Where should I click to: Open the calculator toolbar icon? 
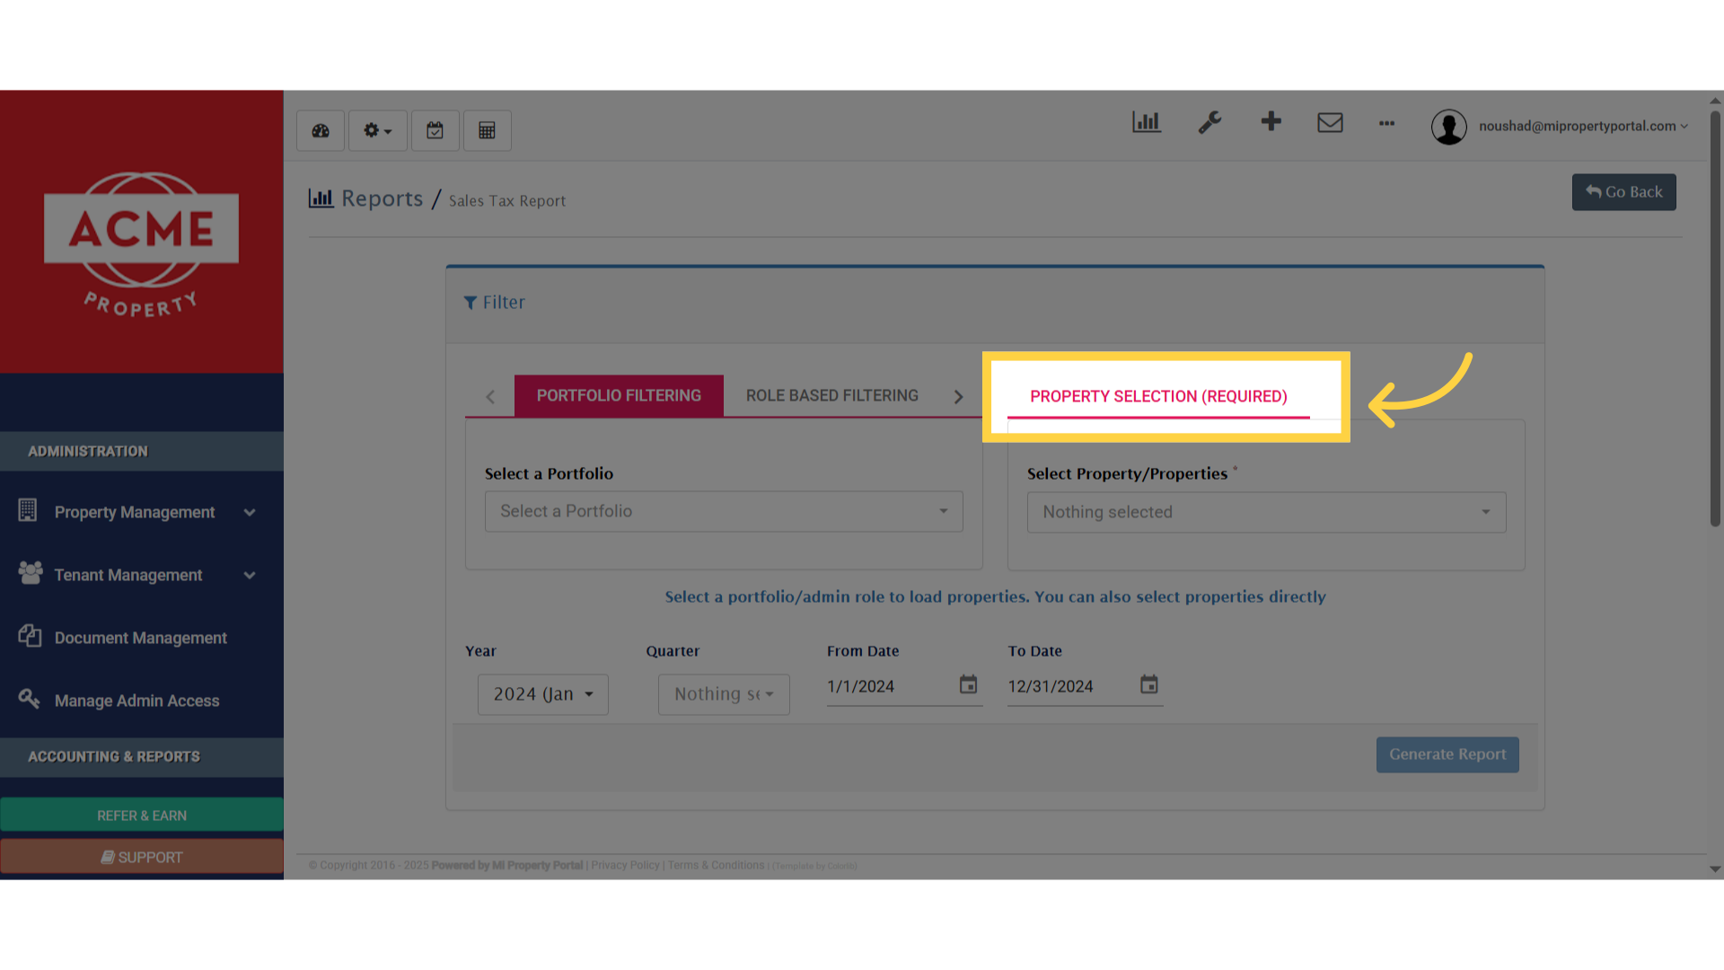point(488,131)
